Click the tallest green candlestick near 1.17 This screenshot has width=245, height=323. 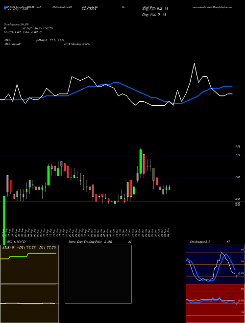(141, 161)
